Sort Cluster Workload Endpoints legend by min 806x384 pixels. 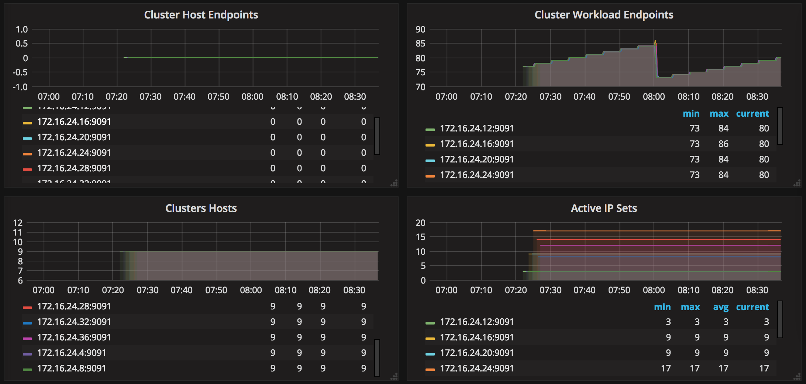[691, 114]
